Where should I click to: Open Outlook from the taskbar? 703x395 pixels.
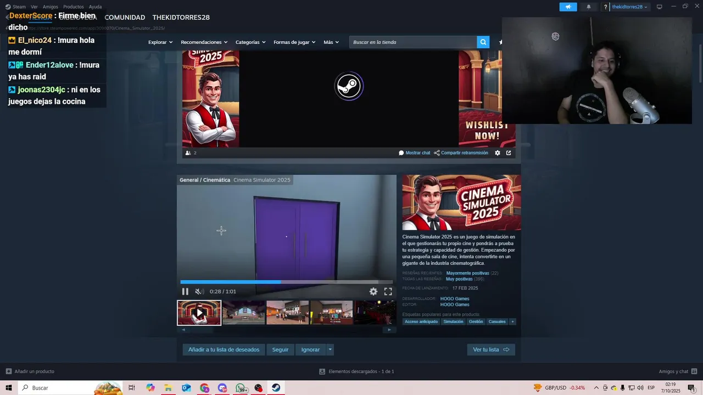click(x=186, y=388)
